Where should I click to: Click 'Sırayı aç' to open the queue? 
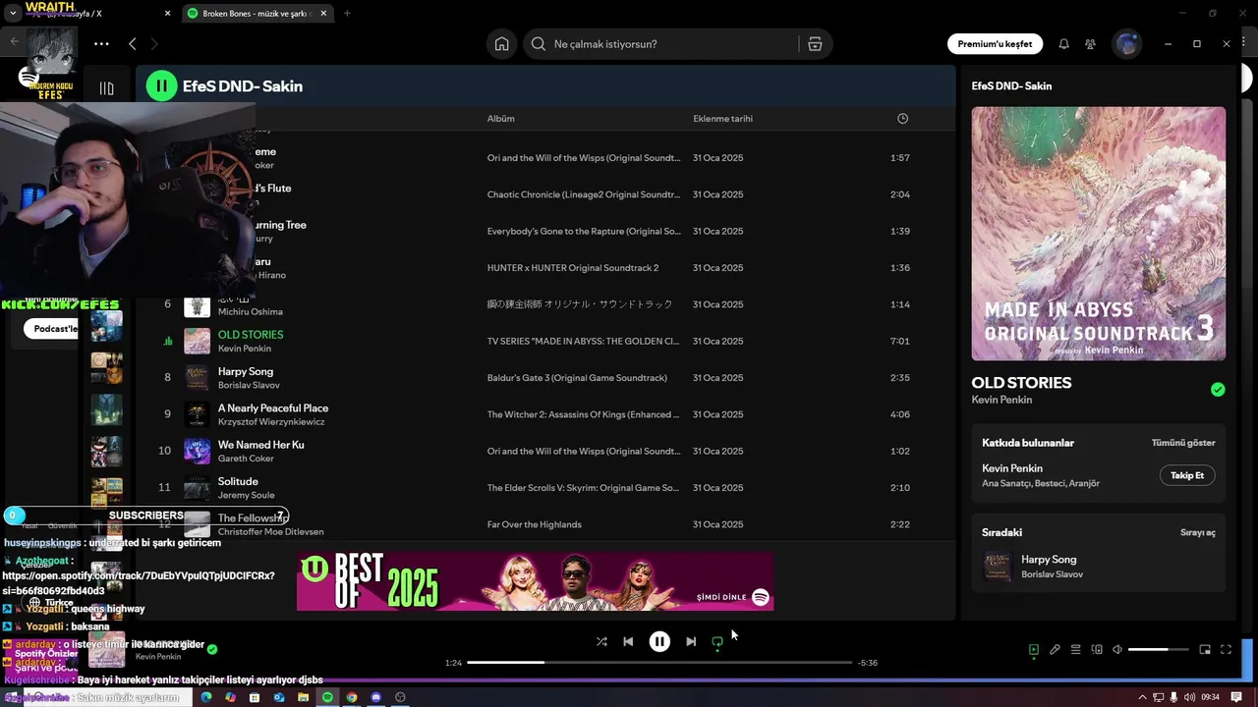[1198, 532]
